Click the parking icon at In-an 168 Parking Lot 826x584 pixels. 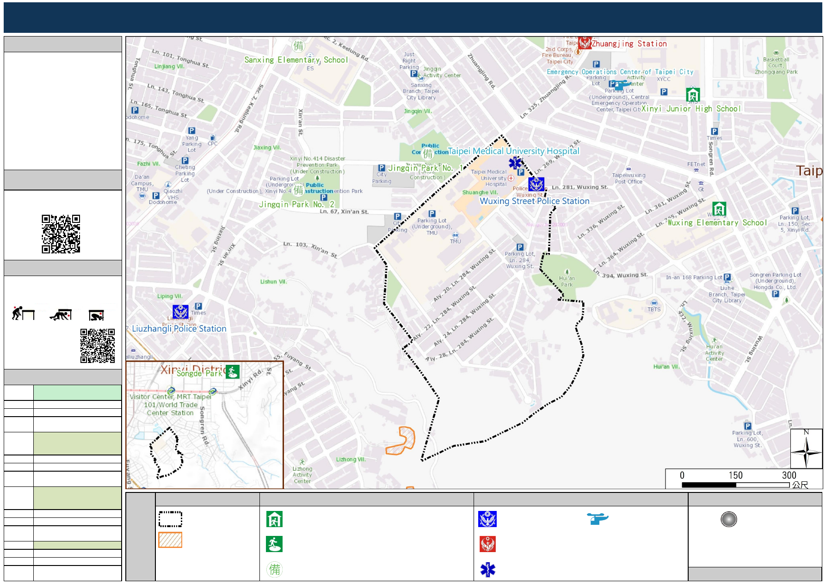tap(727, 277)
